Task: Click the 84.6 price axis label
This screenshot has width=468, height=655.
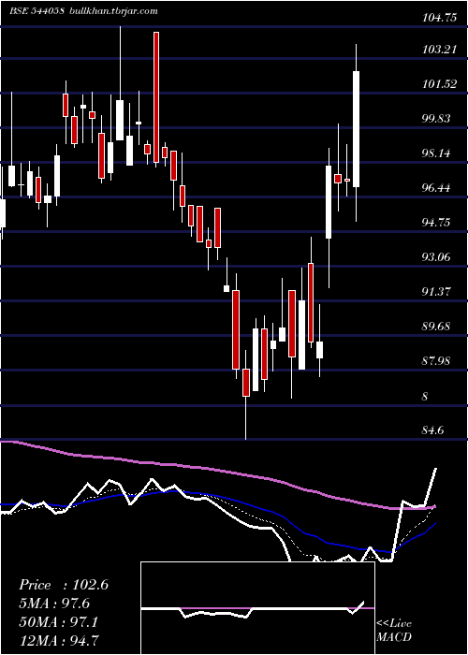Action: click(x=433, y=429)
